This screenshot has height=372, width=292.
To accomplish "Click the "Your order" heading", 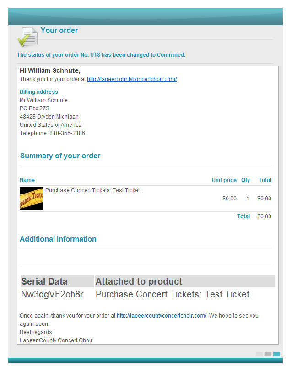I will [59, 31].
